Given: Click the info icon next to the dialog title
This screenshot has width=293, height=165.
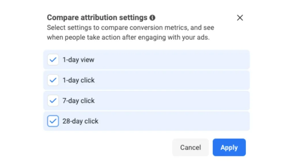Looking at the screenshot, I should (x=153, y=17).
